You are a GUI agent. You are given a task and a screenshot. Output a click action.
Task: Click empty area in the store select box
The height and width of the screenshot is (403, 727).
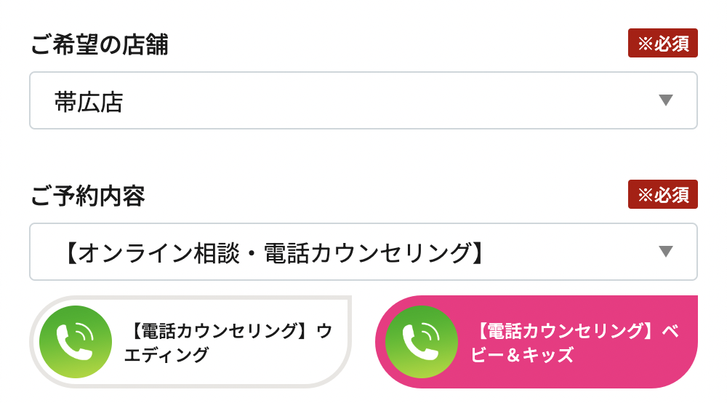tap(390, 100)
